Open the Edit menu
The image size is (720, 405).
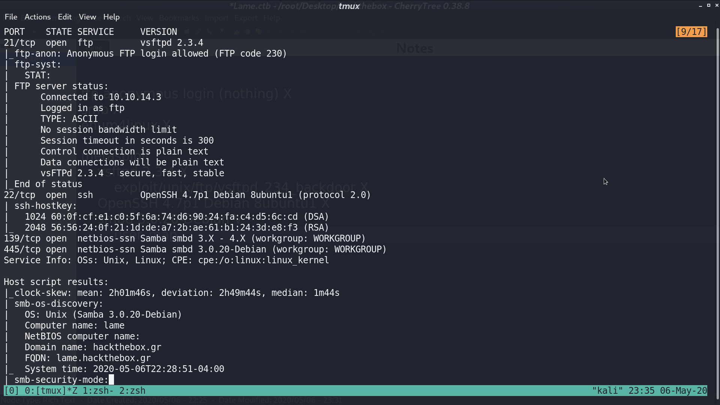(64, 17)
